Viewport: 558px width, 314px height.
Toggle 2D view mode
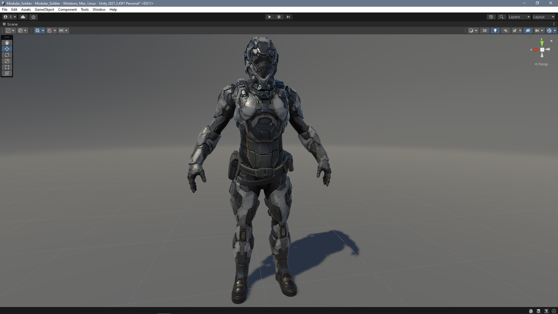[x=485, y=30]
